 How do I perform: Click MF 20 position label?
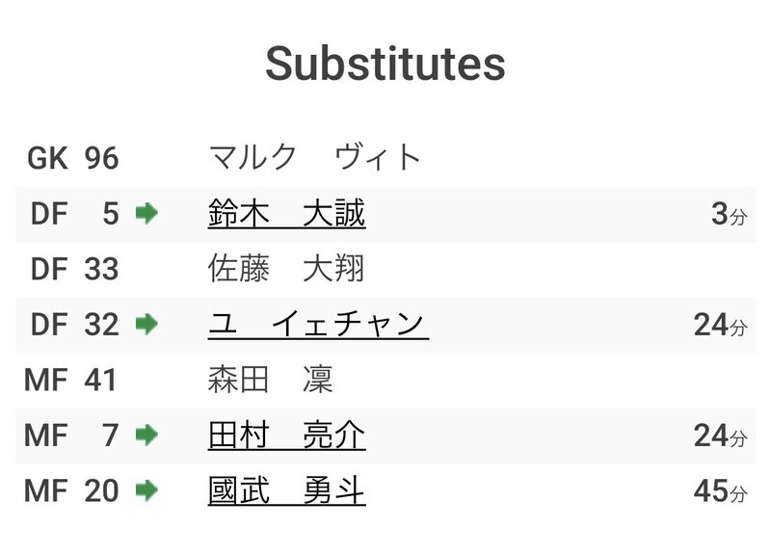click(71, 491)
